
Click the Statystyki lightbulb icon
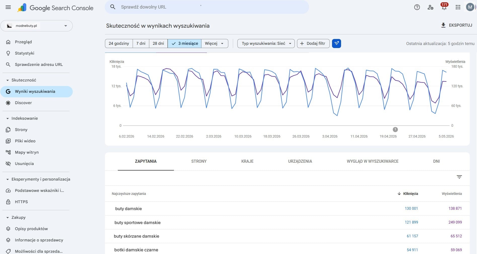tap(8, 53)
